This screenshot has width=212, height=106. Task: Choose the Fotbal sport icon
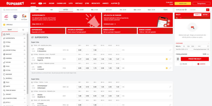(x=4, y=42)
